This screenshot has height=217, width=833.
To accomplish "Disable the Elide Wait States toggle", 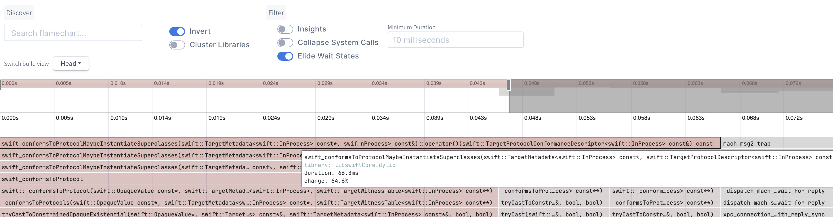I will click(285, 56).
